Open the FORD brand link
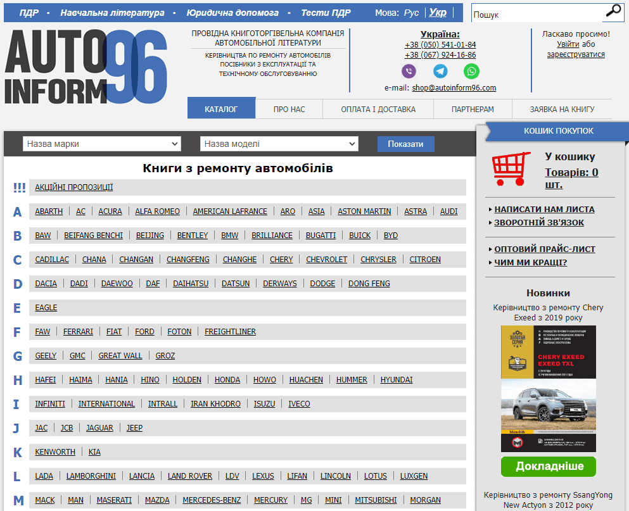 coord(144,332)
